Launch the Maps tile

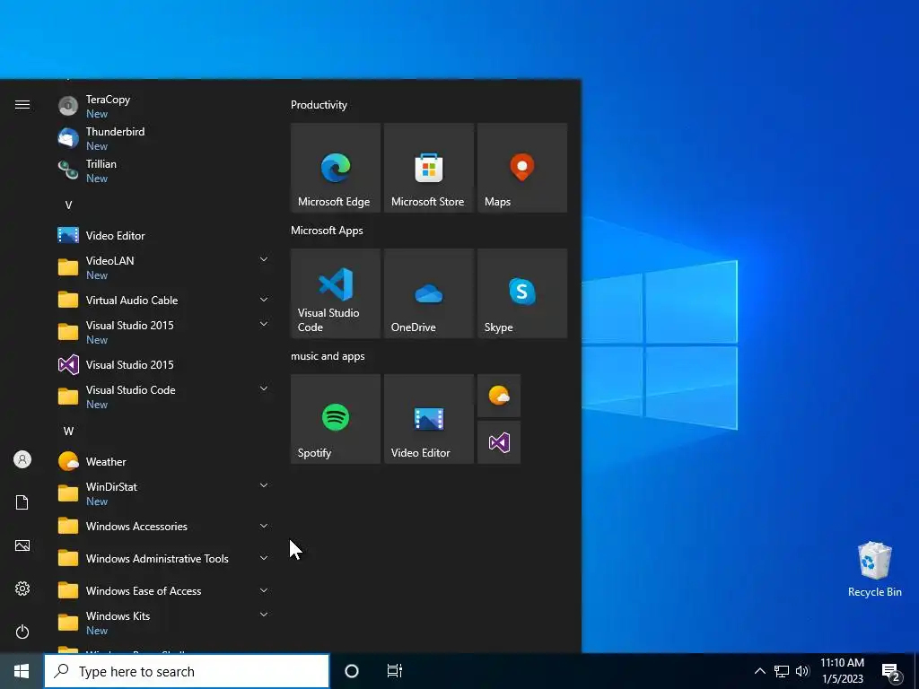[522, 168]
